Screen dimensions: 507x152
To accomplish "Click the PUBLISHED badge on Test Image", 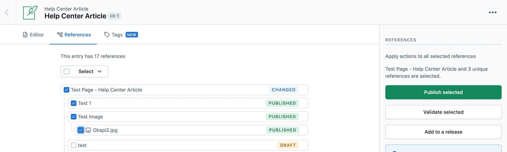I will click(282, 117).
